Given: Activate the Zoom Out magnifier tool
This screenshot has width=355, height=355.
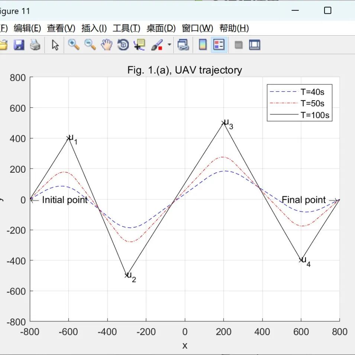Looking at the screenshot, I should [90, 45].
